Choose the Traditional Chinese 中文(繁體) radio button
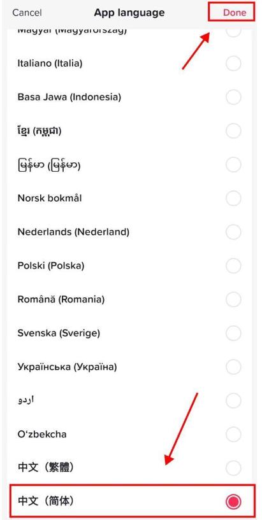Image resolution: width=262 pixels, height=520 pixels. 233,468
